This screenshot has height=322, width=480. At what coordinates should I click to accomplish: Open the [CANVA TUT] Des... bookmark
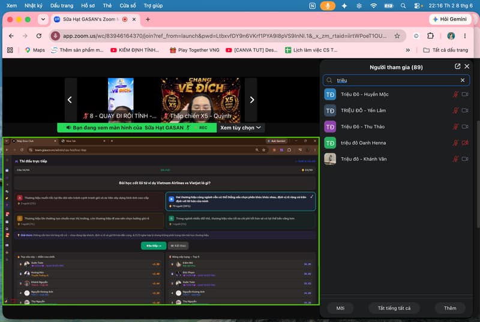tap(251, 50)
